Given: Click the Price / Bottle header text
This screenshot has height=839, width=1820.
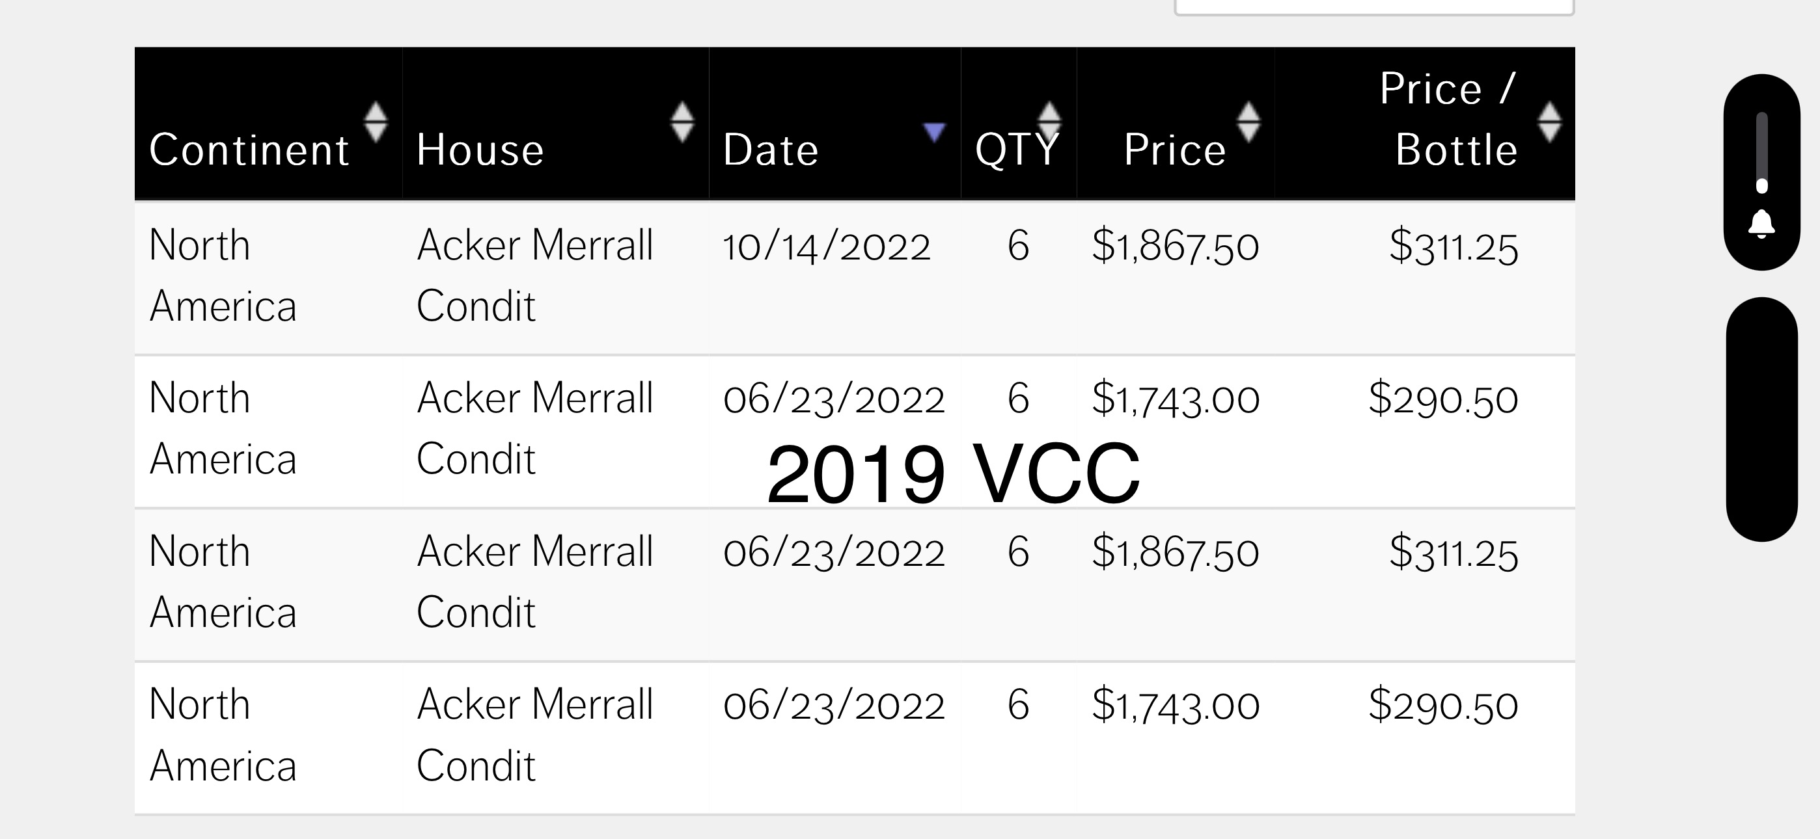Looking at the screenshot, I should 1448,120.
